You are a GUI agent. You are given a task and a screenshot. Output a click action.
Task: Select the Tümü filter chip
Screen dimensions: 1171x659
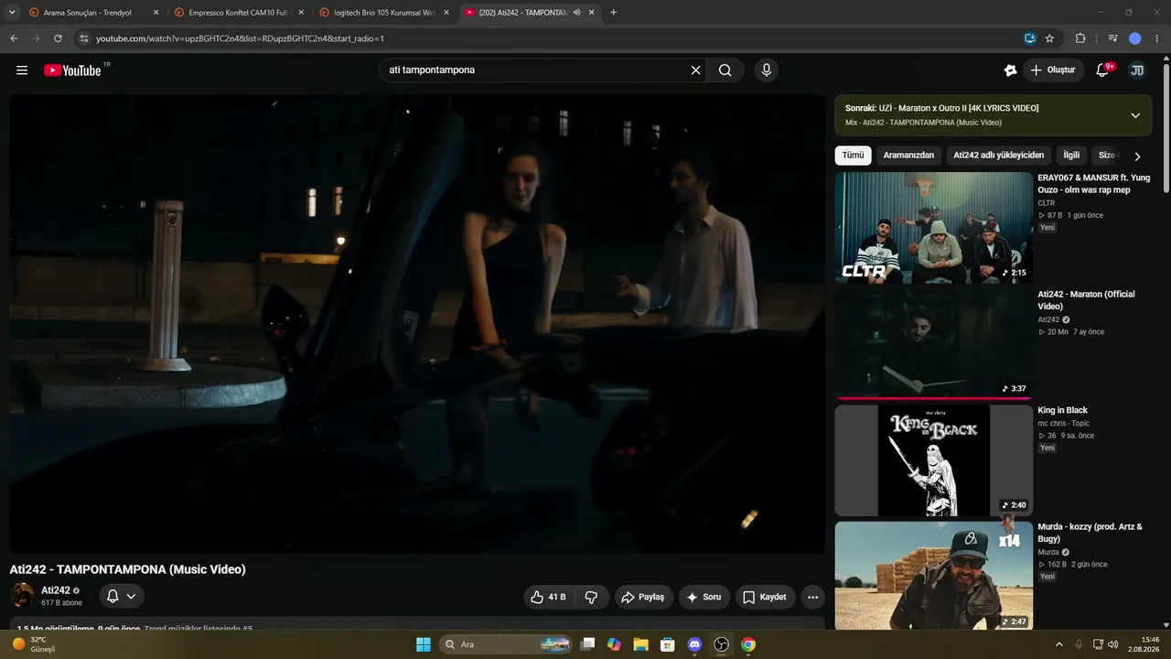pyautogui.click(x=853, y=156)
